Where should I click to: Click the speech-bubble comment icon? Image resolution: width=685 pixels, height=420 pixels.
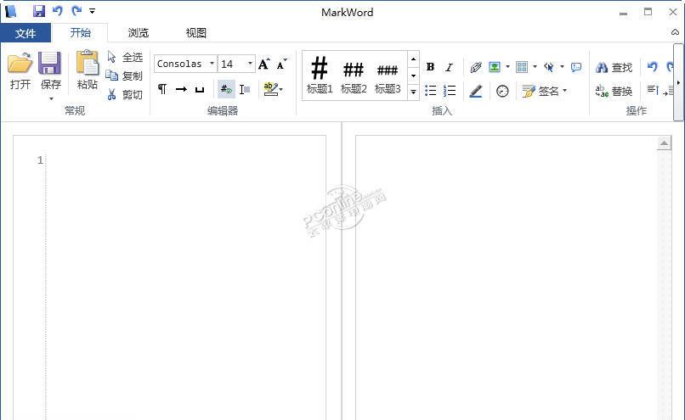(577, 67)
